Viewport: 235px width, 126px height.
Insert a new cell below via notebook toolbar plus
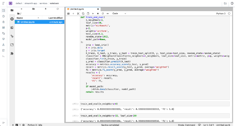click(x=73, y=13)
